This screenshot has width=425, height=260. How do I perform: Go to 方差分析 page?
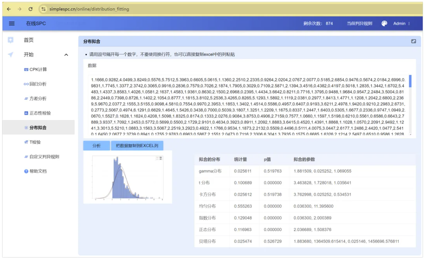[38, 98]
